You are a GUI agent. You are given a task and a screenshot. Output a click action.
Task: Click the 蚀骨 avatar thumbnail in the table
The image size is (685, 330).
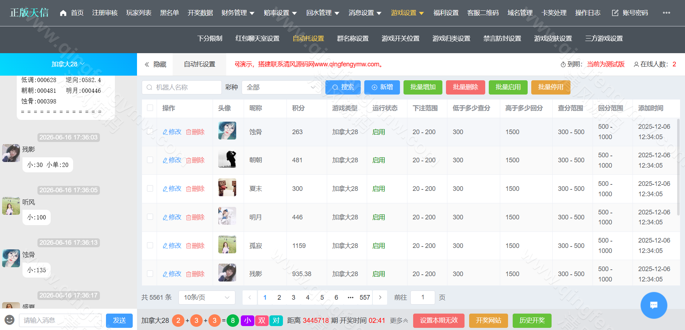(227, 130)
